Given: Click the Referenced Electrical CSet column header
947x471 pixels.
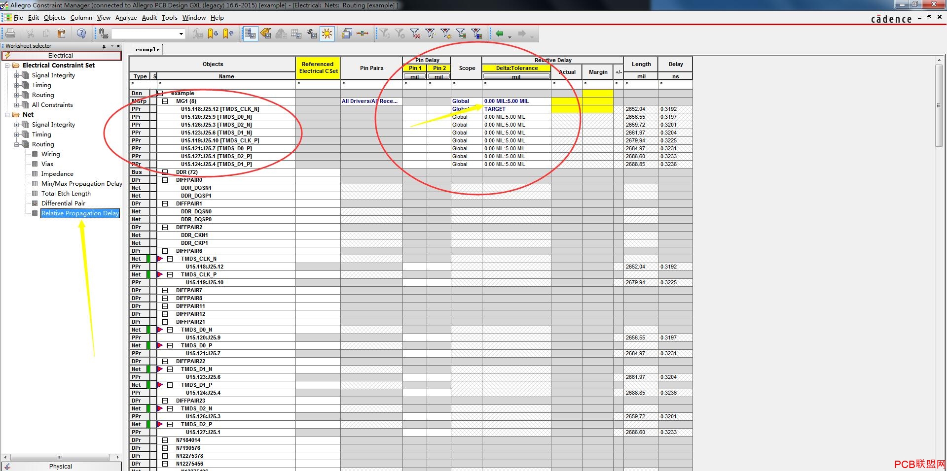Looking at the screenshot, I should tap(318, 68).
